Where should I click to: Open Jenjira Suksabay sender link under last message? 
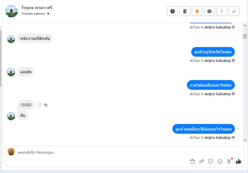tap(217, 138)
